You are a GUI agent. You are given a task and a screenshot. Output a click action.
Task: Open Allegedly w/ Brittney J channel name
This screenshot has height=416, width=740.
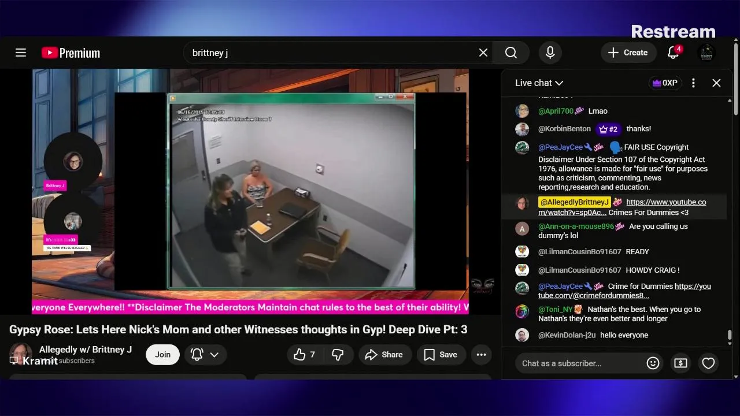pos(86,350)
